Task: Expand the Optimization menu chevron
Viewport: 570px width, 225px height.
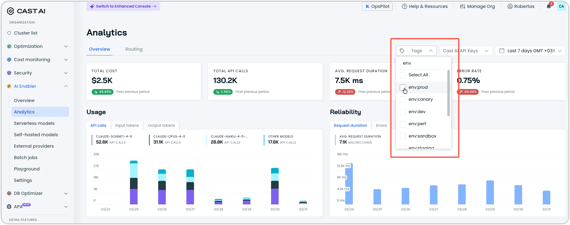Action: (x=66, y=46)
